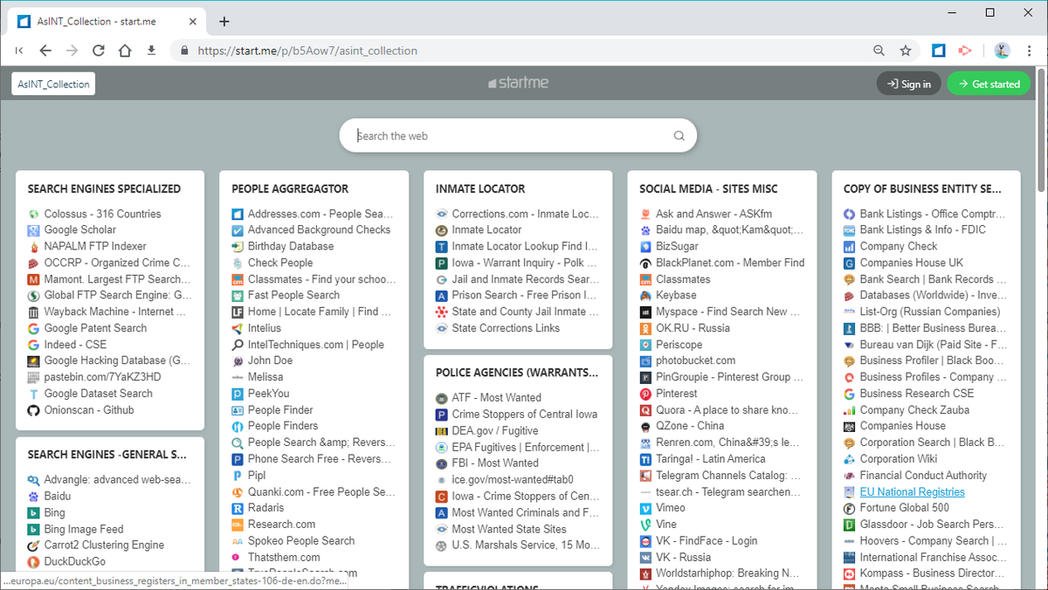Open ATF - Most Wanted link
The height and width of the screenshot is (590, 1048).
tap(496, 397)
